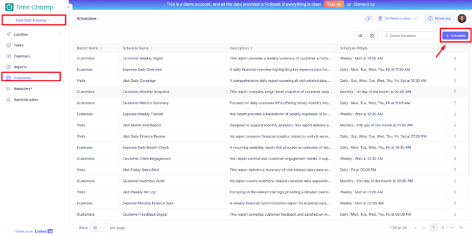Open menu for Customer Weekly Digest row
Screen dimensions: 472x237
click(x=454, y=58)
